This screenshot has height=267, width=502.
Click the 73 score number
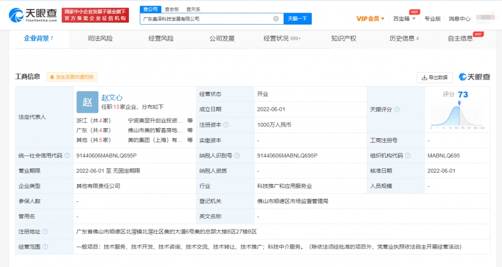463,95
